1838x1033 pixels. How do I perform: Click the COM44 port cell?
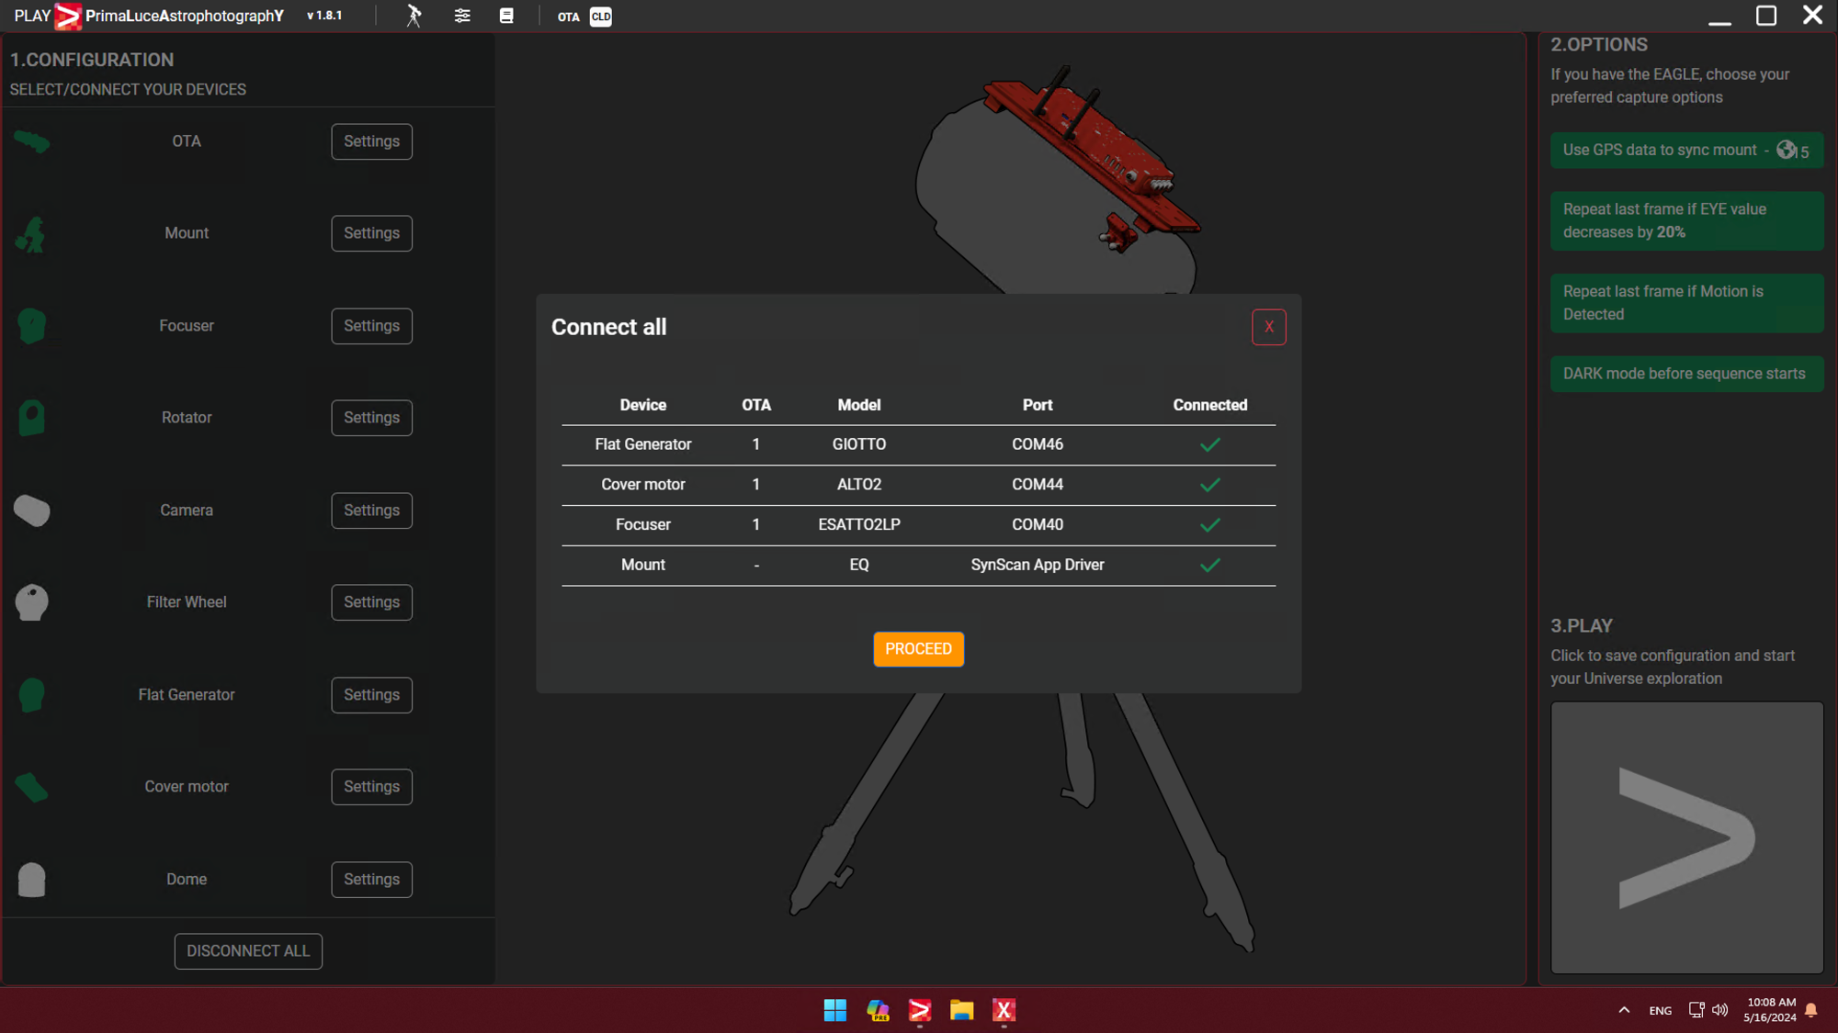click(1037, 485)
